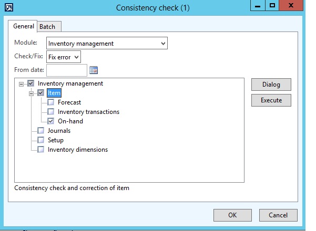Collapse the Item tree node
316x231 pixels.
tap(32, 93)
